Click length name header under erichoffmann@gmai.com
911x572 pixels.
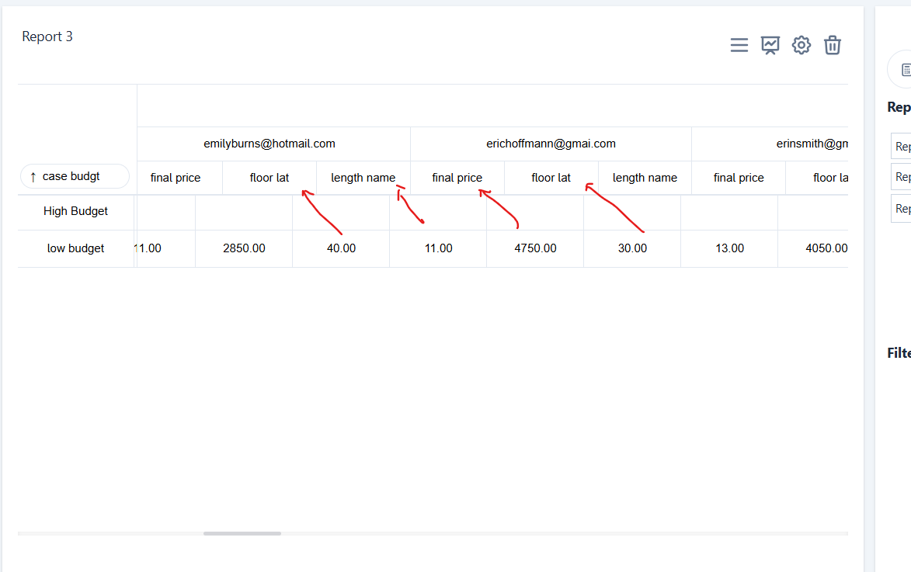point(645,178)
